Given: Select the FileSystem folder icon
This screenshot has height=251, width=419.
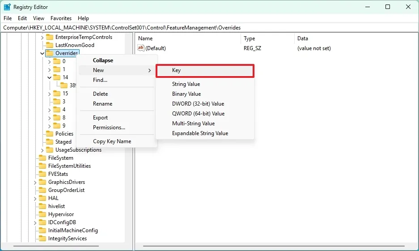Looking at the screenshot, I should (x=42, y=158).
